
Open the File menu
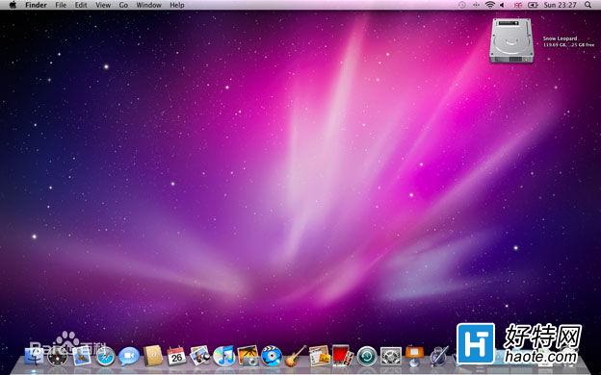61,5
